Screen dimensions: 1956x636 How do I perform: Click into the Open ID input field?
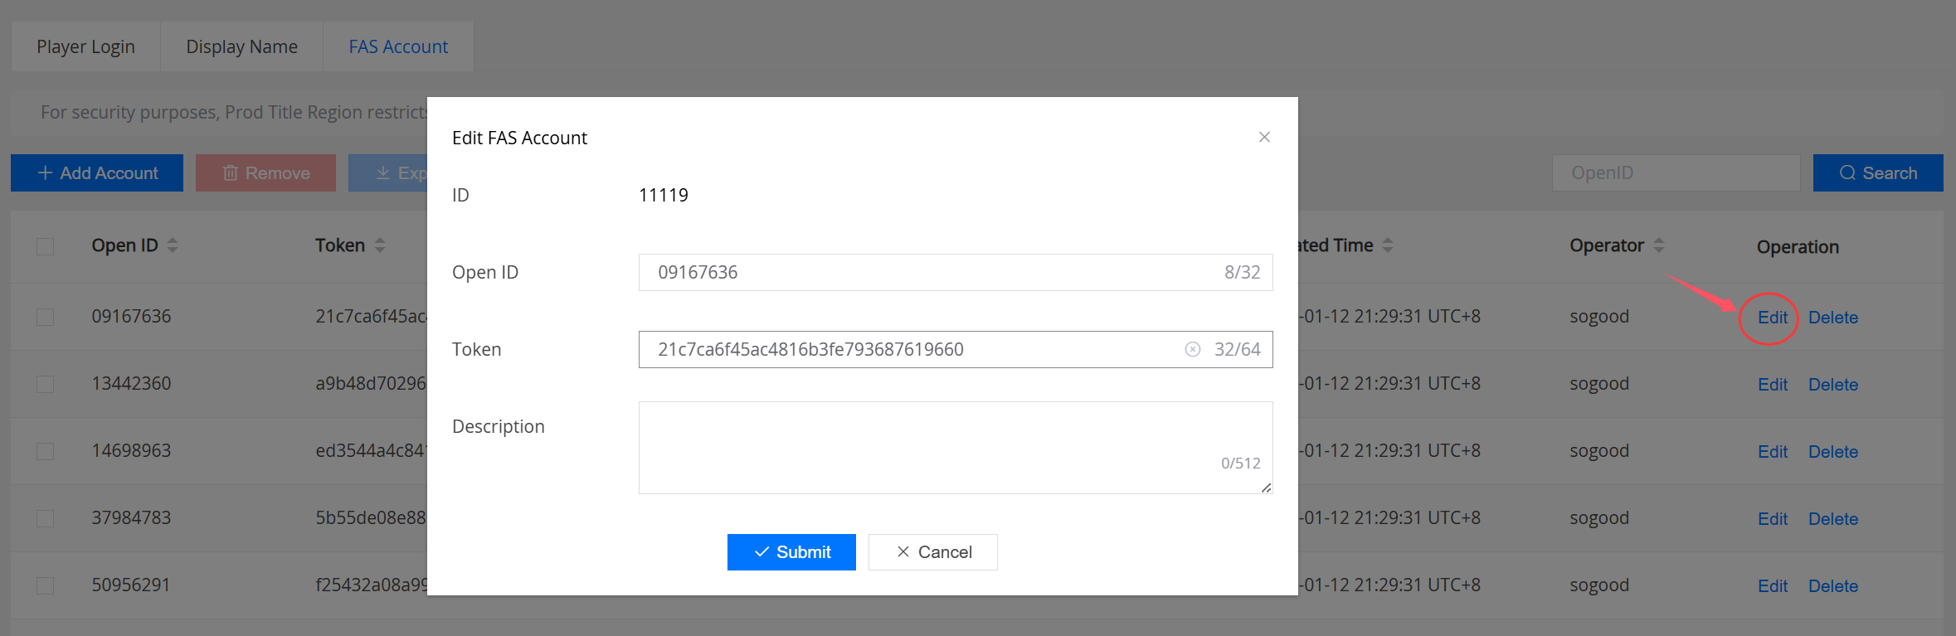point(929,272)
